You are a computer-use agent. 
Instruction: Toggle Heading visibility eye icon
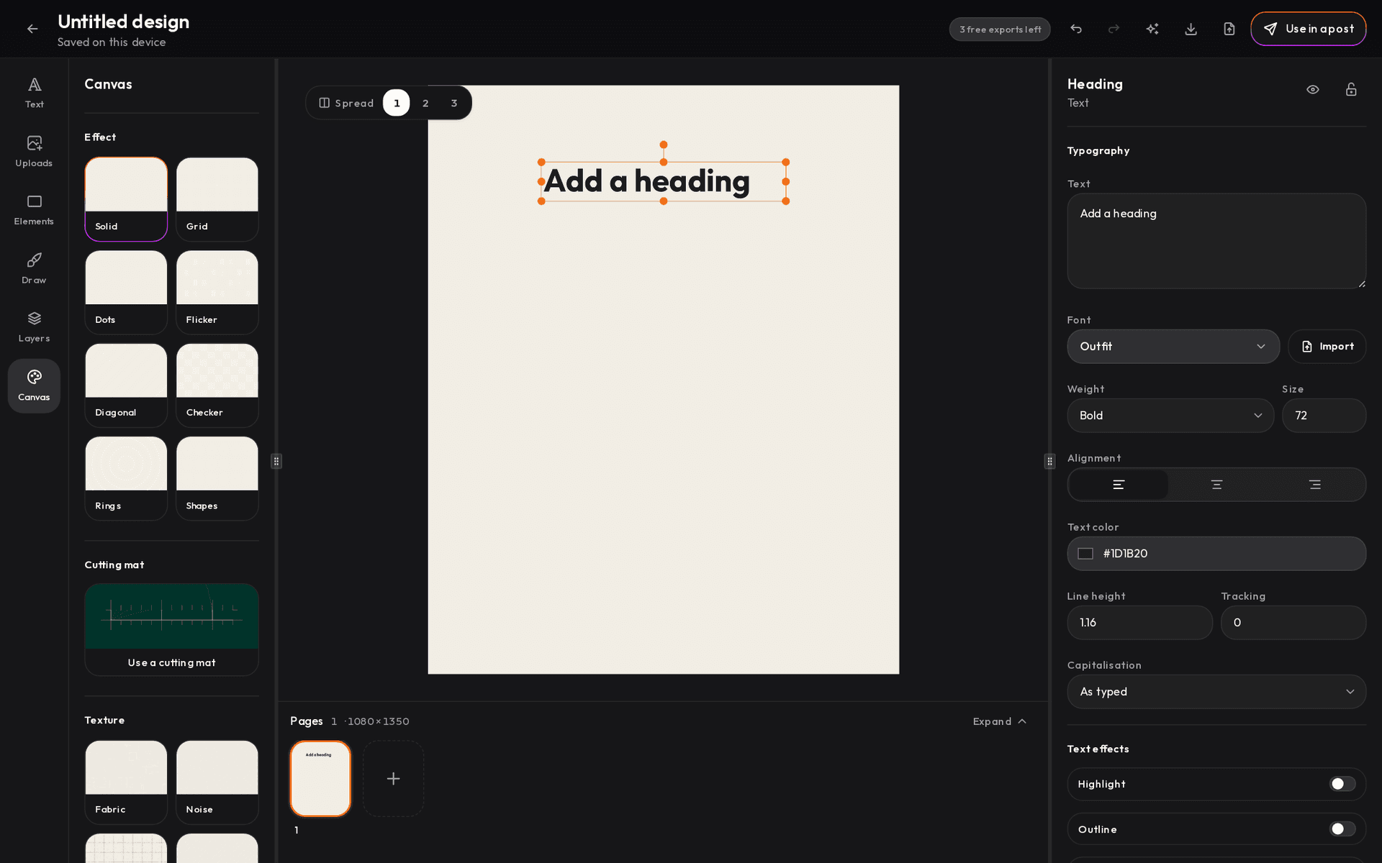pos(1313,89)
